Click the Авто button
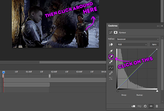This screenshot has height=111, width=164. click(x=154, y=45)
